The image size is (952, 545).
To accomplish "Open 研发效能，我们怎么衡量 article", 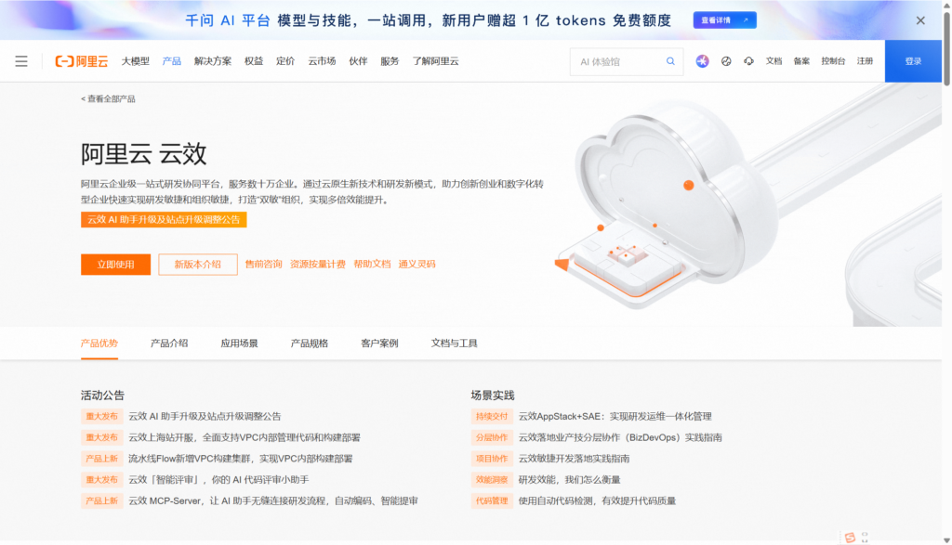I will (570, 479).
